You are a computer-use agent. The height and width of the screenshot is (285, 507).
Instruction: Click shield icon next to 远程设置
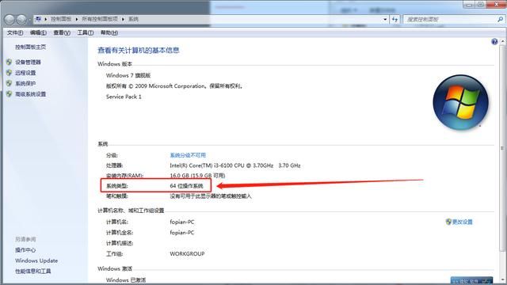coord(9,73)
